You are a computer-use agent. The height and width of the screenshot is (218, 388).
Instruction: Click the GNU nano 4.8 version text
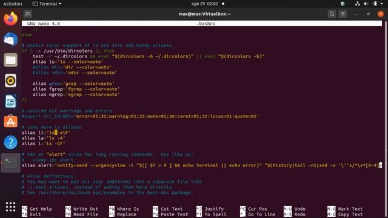[44, 24]
